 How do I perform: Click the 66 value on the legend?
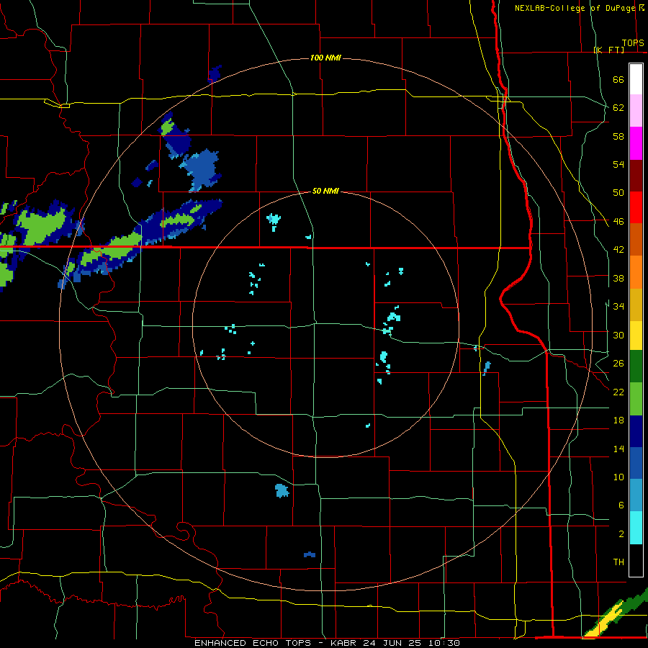click(618, 80)
